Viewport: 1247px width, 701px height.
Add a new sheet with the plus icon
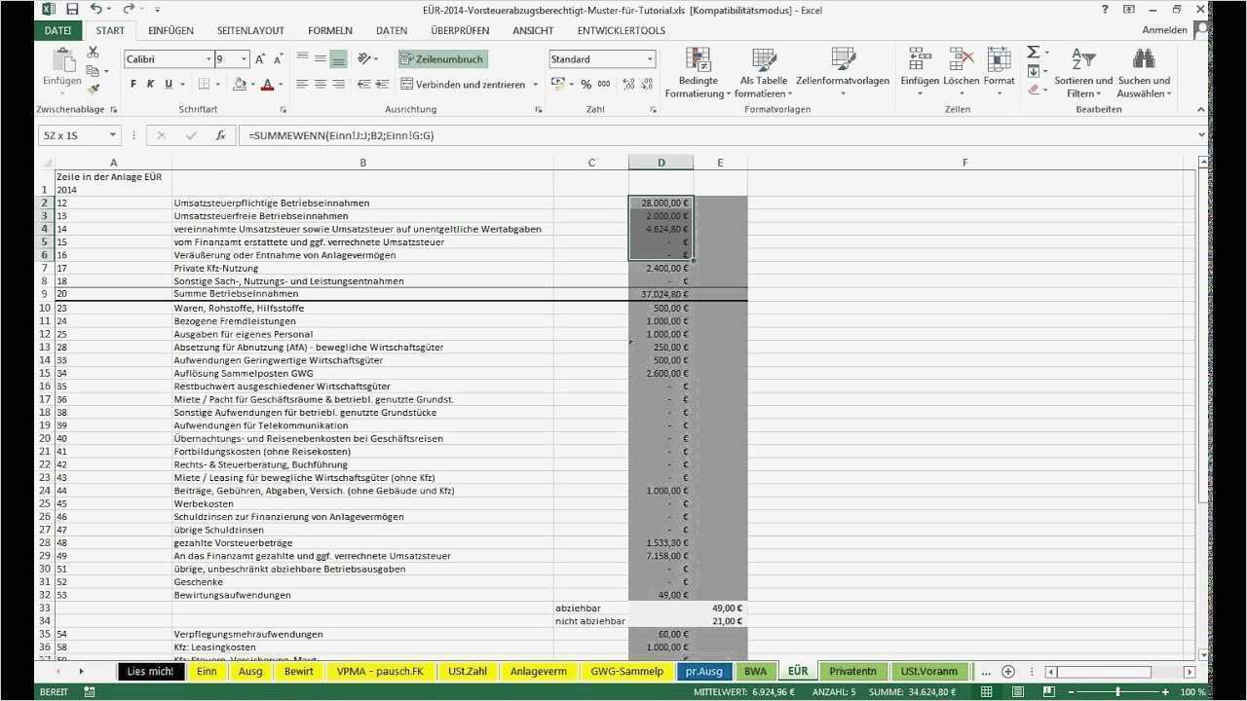(1008, 671)
